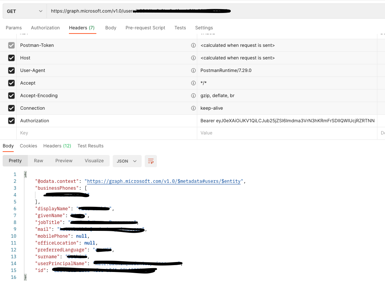
Task: Switch to Raw view
Action: click(x=38, y=161)
